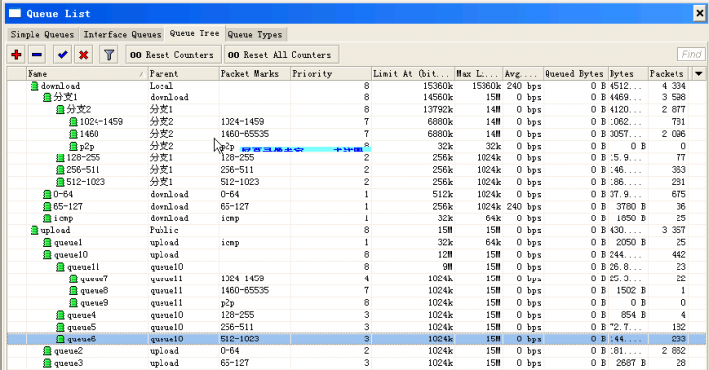This screenshot has width=709, height=370.
Task: Click the Local parent cell of download
Action: coord(161,86)
